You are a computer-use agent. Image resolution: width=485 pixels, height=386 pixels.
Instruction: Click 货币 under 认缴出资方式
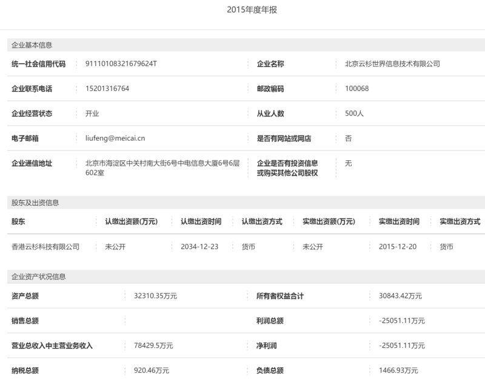249,246
